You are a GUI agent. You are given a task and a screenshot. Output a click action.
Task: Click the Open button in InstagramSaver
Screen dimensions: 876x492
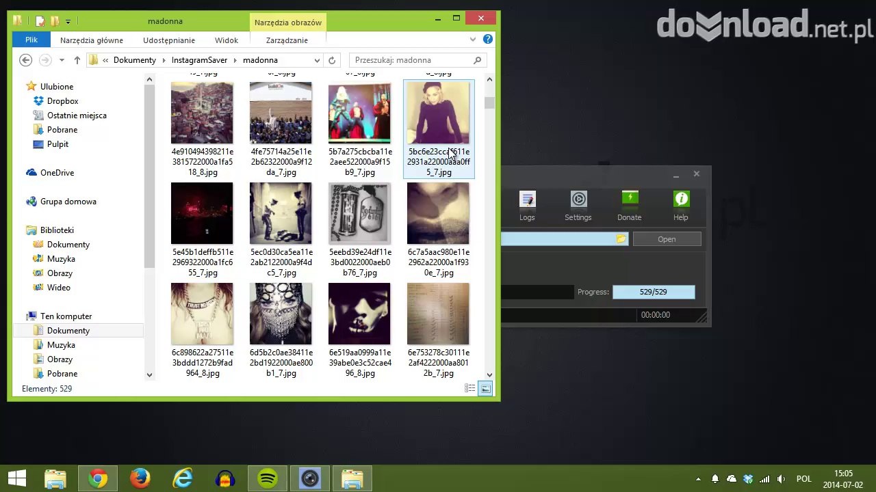coord(667,239)
